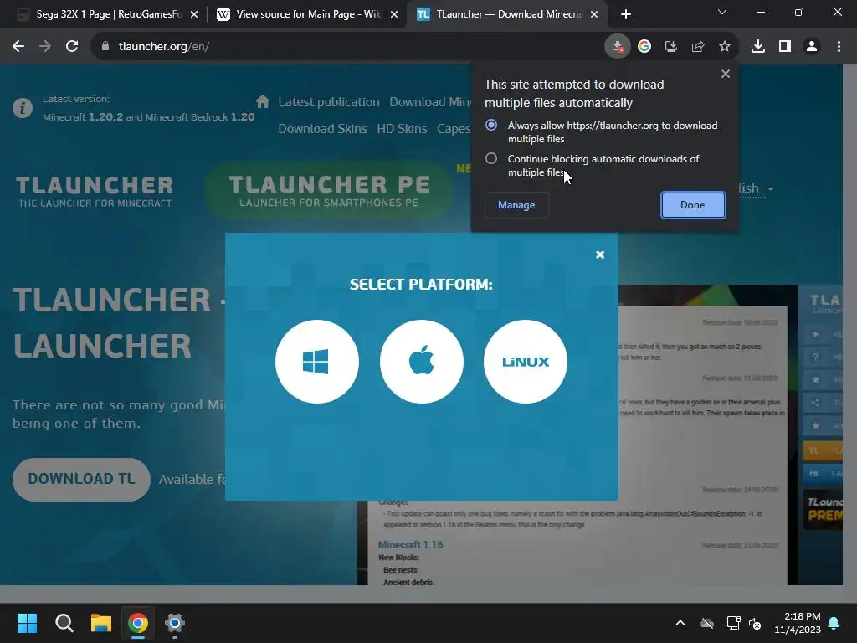This screenshot has height=643, width=857.
Task: Click the Manage button in popup
Action: pos(516,205)
